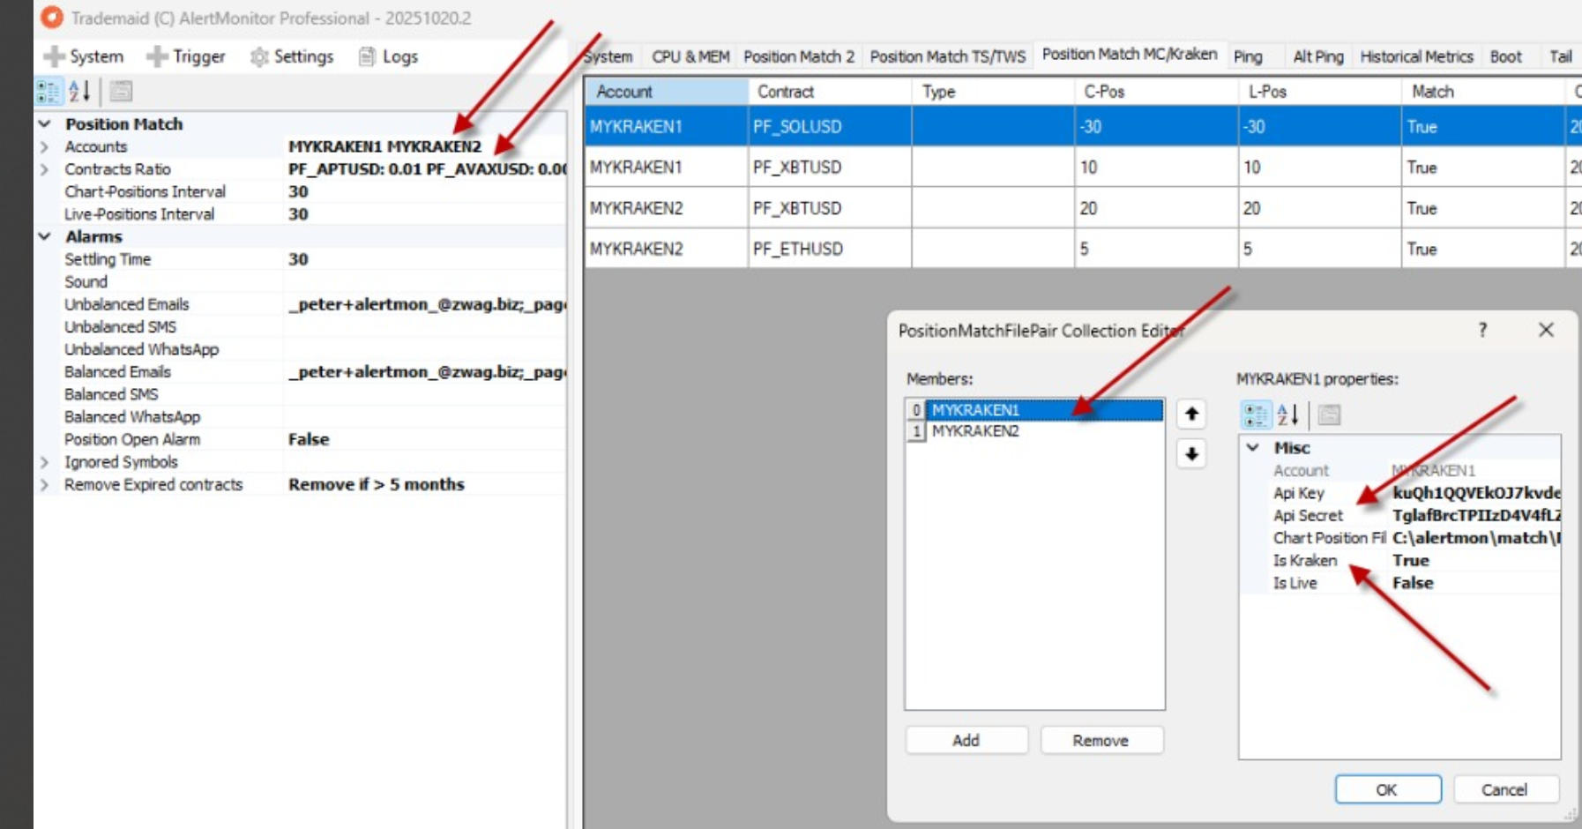Click the categorized view icon in left property grid
The height and width of the screenshot is (829, 1582).
click(48, 92)
